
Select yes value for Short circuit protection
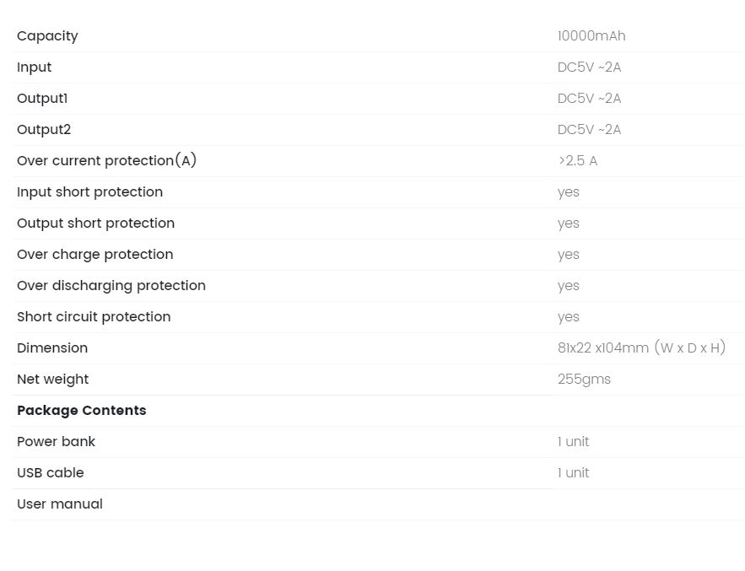(569, 317)
